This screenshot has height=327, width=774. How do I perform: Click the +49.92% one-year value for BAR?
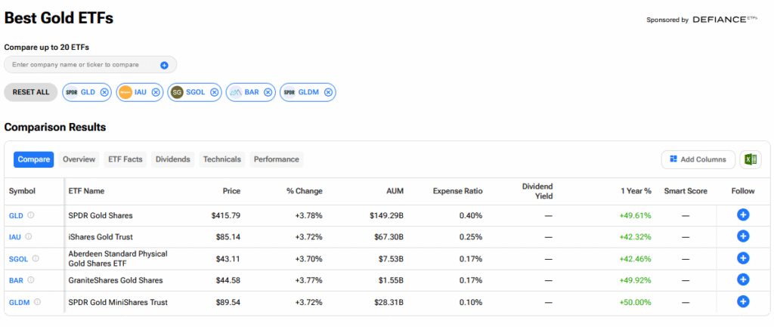pos(635,281)
